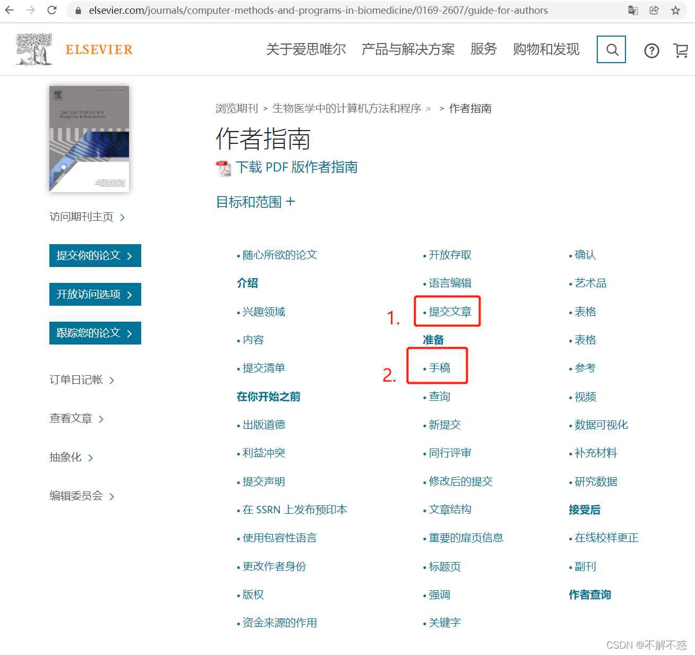Click 在你开始之前 heading link
This screenshot has height=655, width=695.
[269, 397]
